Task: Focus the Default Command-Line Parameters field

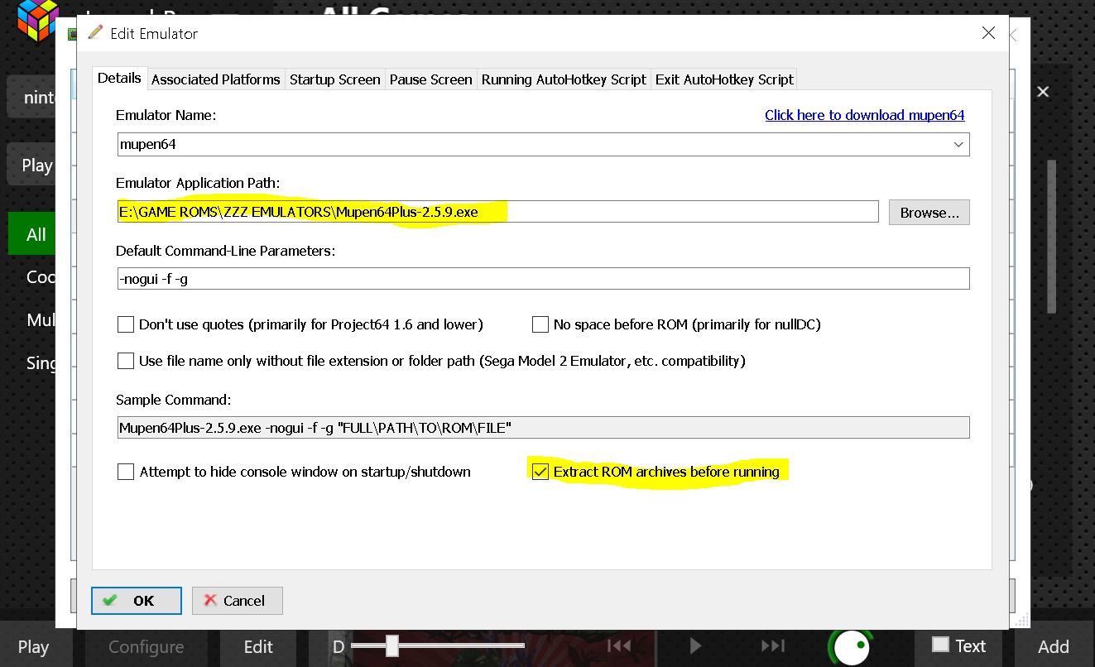Action: (x=543, y=279)
